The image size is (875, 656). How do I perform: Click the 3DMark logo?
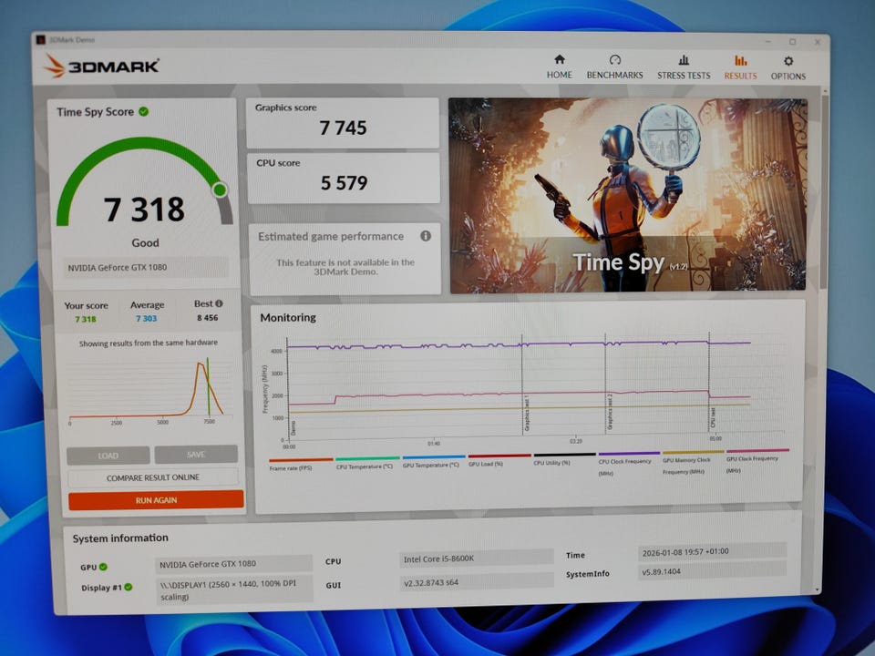point(101,66)
